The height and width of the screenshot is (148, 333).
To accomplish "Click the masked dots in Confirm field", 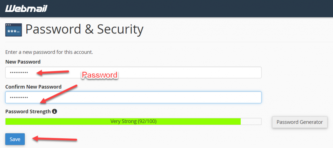I will [19, 98].
